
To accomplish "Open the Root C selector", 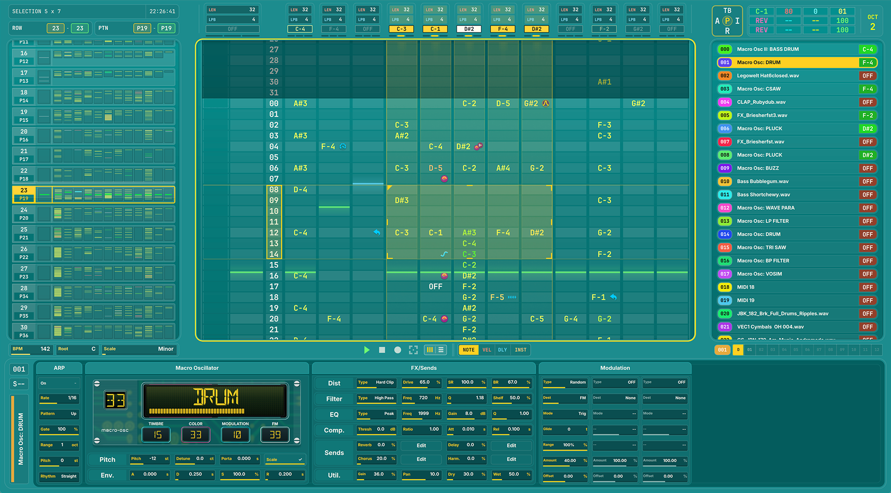I will pos(76,349).
